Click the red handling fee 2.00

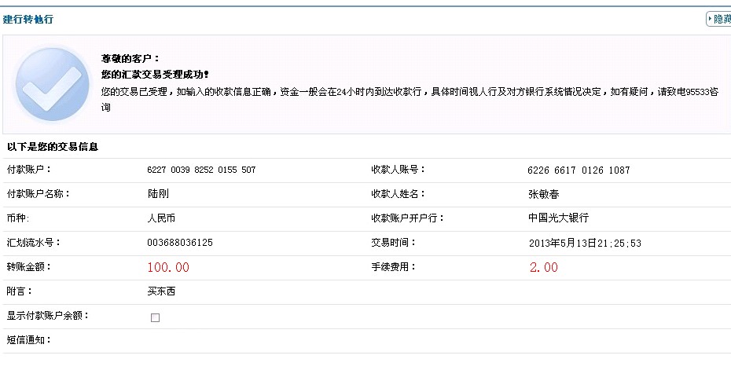(544, 267)
